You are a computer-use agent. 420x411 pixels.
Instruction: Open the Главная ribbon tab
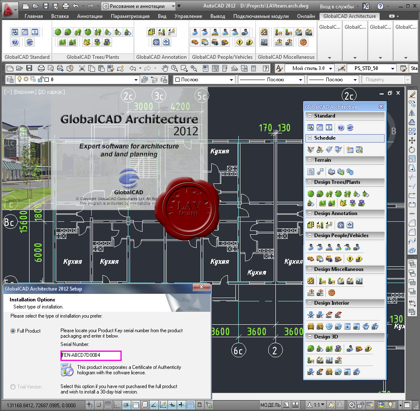pos(33,16)
